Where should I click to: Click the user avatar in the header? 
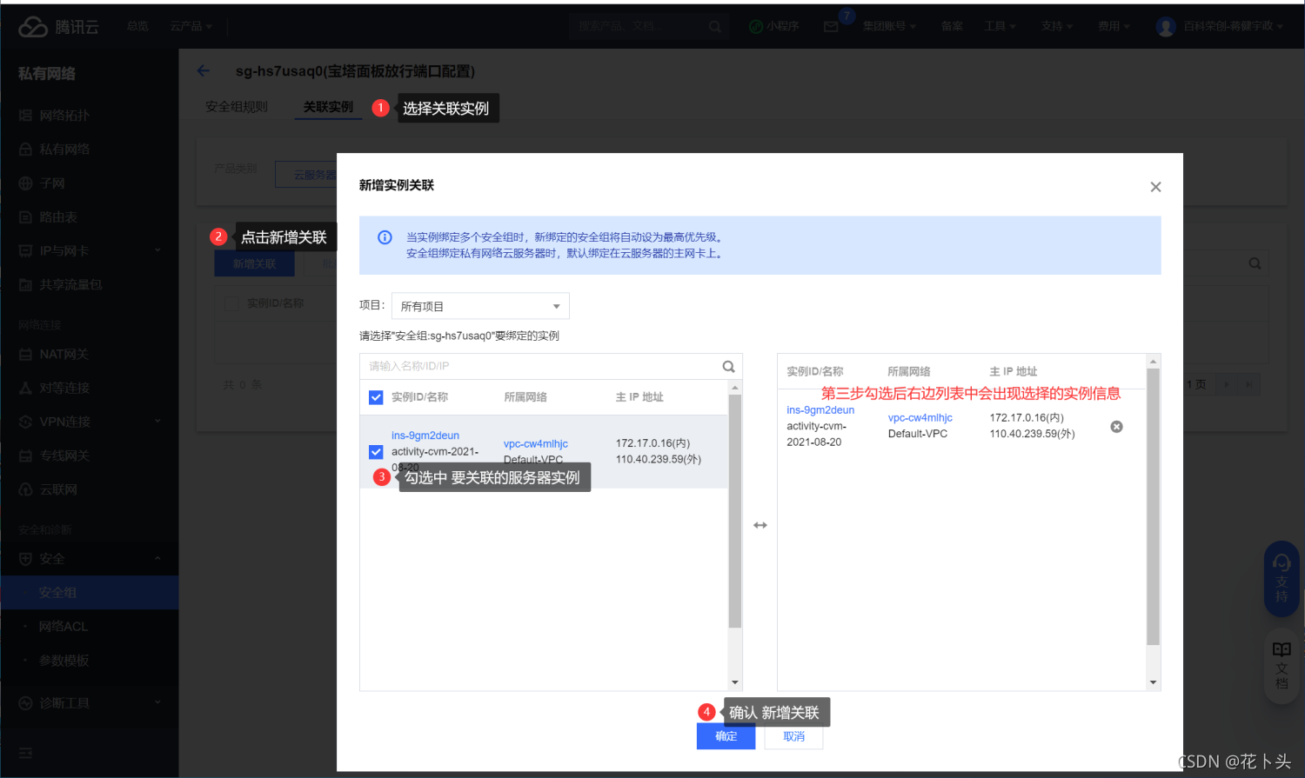(1166, 27)
